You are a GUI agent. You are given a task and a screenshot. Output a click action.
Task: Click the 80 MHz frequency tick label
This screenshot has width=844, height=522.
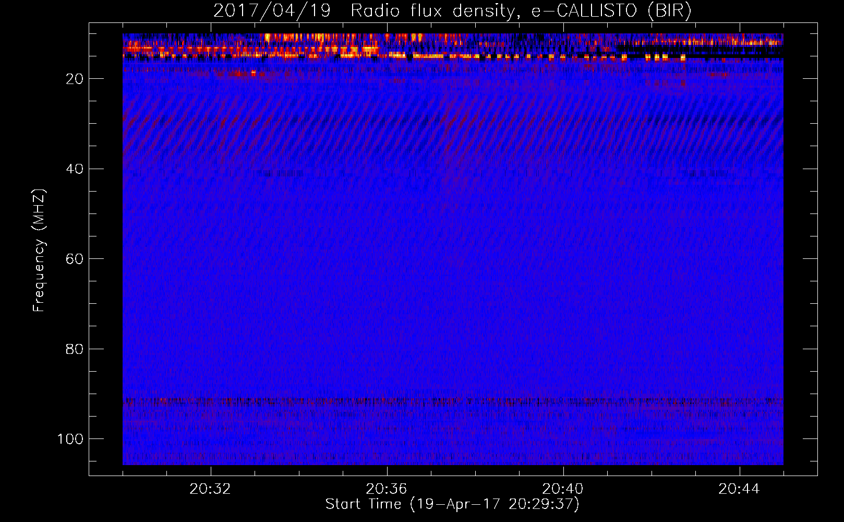point(75,349)
